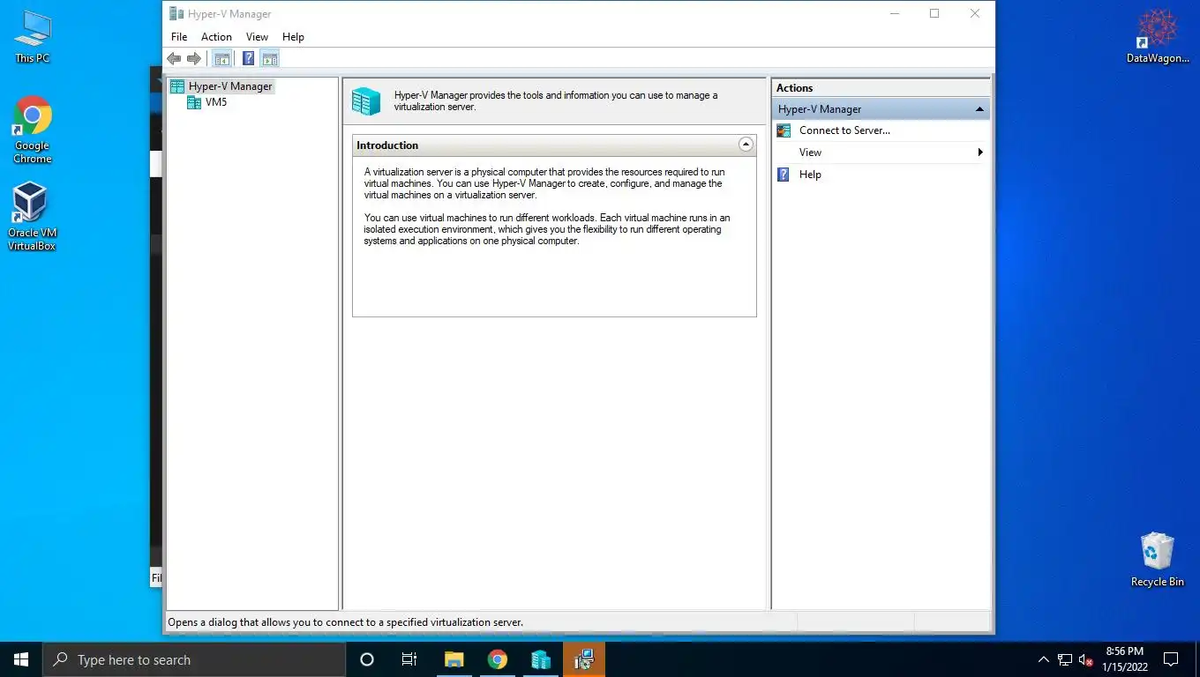Click the taskbar search box
This screenshot has width=1200, height=677.
[194, 659]
